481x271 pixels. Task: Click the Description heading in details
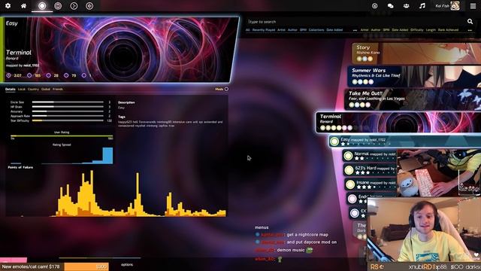[126, 102]
